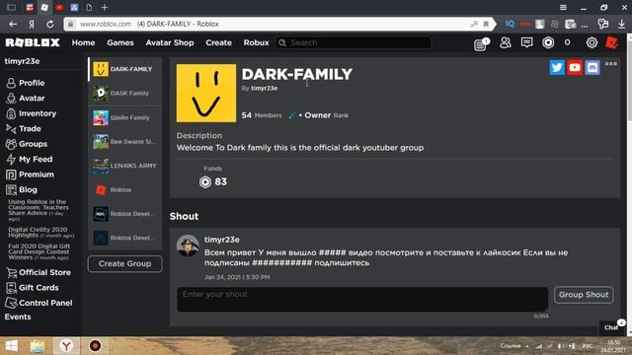Open the Robux balance icon
This screenshot has height=355, width=632.
pos(548,42)
